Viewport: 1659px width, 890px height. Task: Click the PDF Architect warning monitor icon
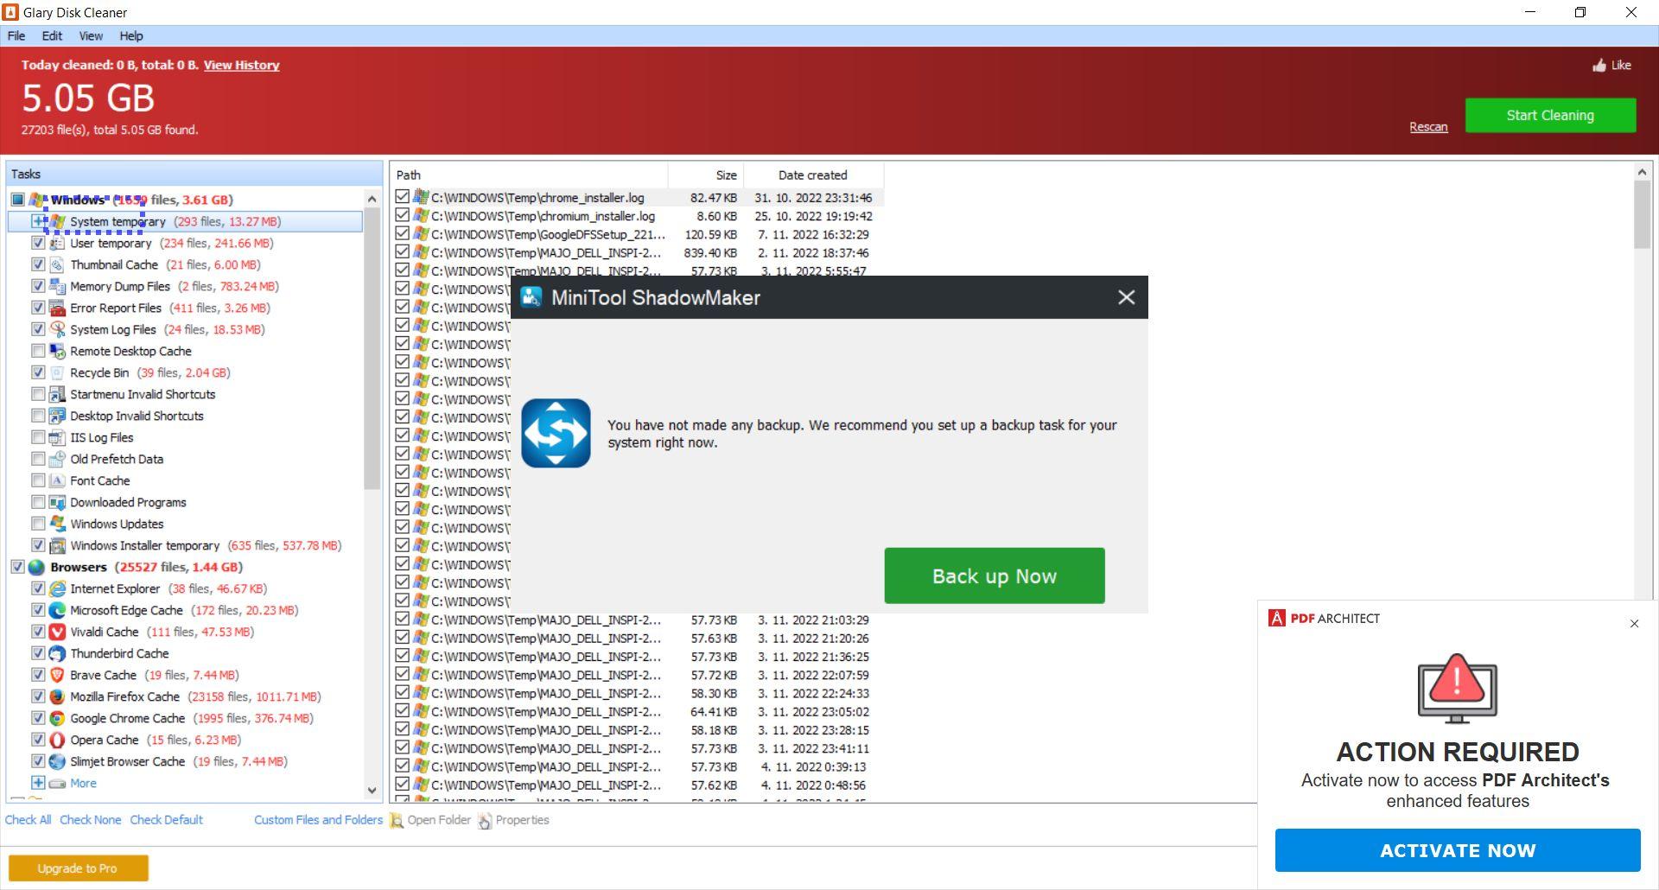[1458, 689]
